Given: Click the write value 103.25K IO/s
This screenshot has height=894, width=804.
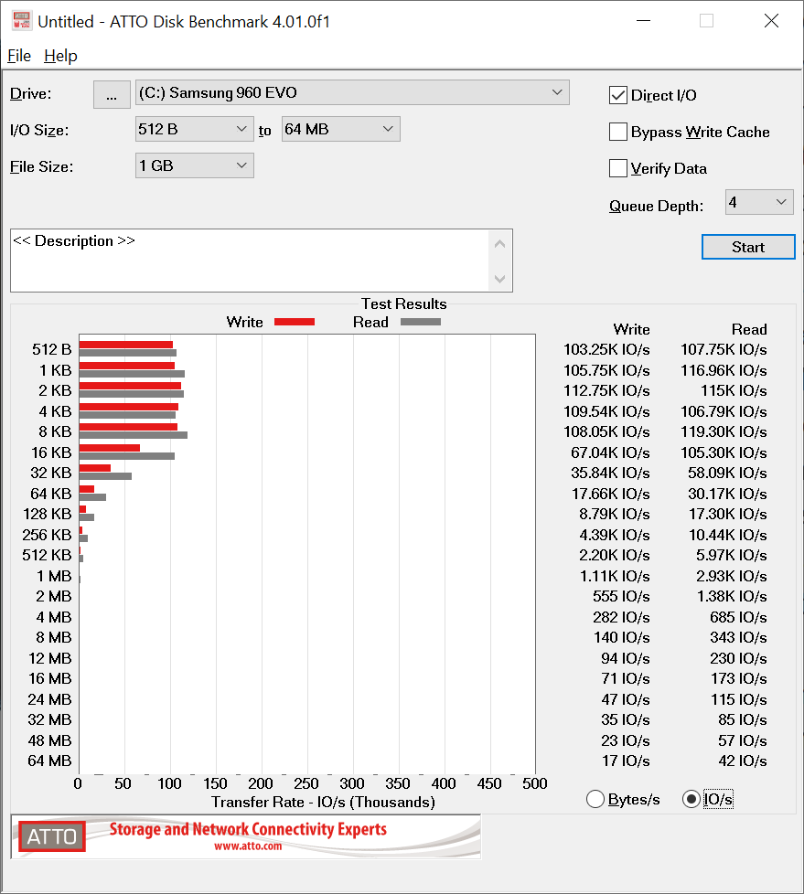Looking at the screenshot, I should point(606,349).
